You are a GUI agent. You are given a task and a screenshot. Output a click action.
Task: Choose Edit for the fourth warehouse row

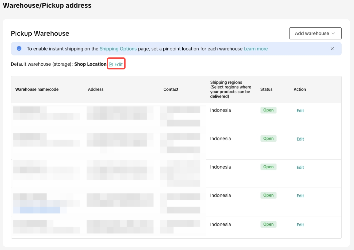(x=300, y=196)
